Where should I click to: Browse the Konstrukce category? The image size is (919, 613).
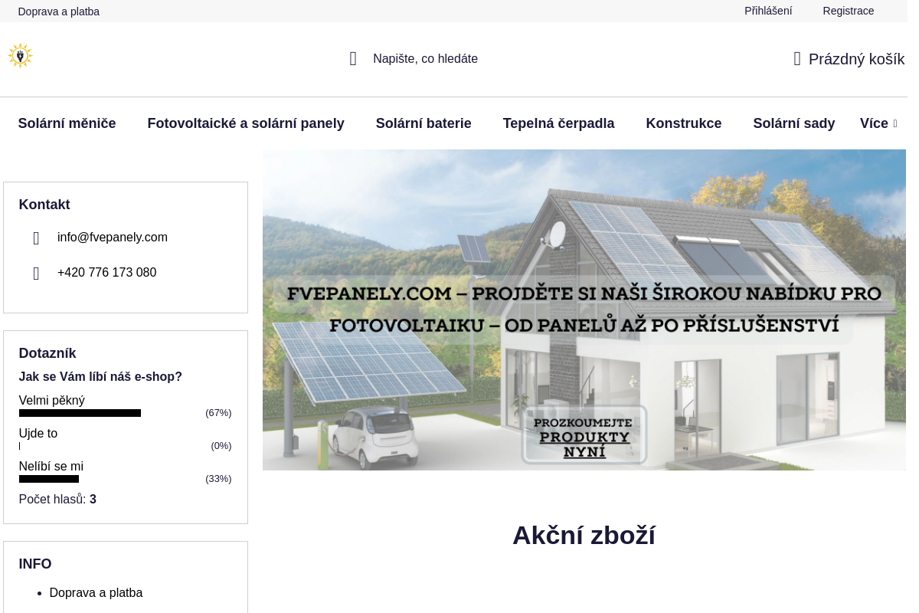(x=684, y=123)
